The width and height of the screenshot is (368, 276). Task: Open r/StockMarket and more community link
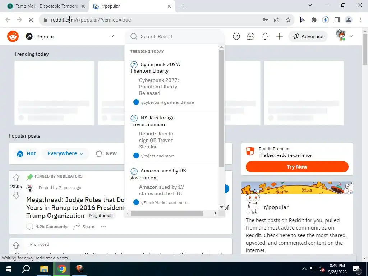[x=164, y=203]
